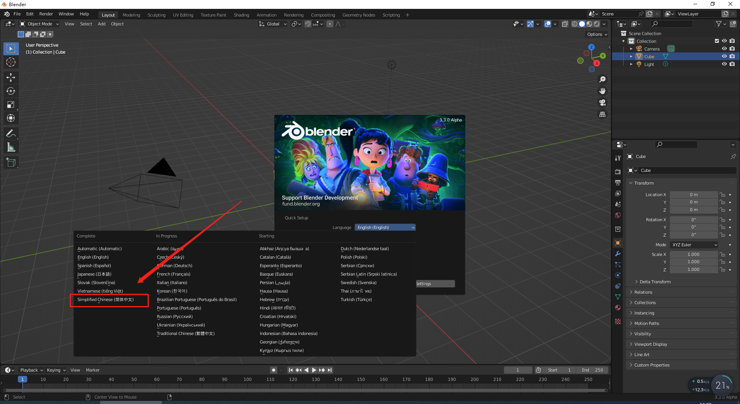Open the Particles properties tab

pyautogui.click(x=618, y=264)
